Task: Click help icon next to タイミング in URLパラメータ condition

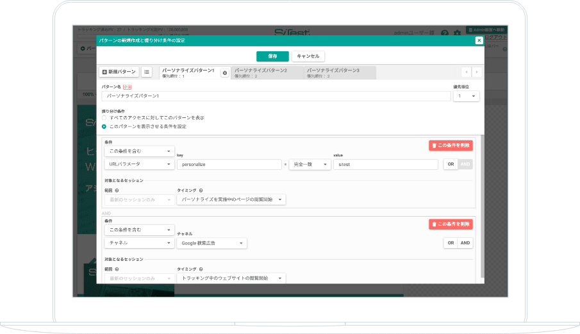Action: tap(201, 190)
